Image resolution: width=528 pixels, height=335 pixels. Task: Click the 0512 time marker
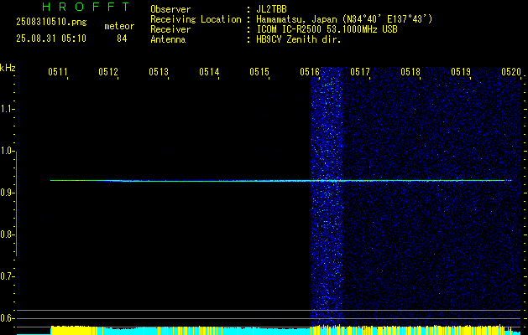click(x=108, y=71)
